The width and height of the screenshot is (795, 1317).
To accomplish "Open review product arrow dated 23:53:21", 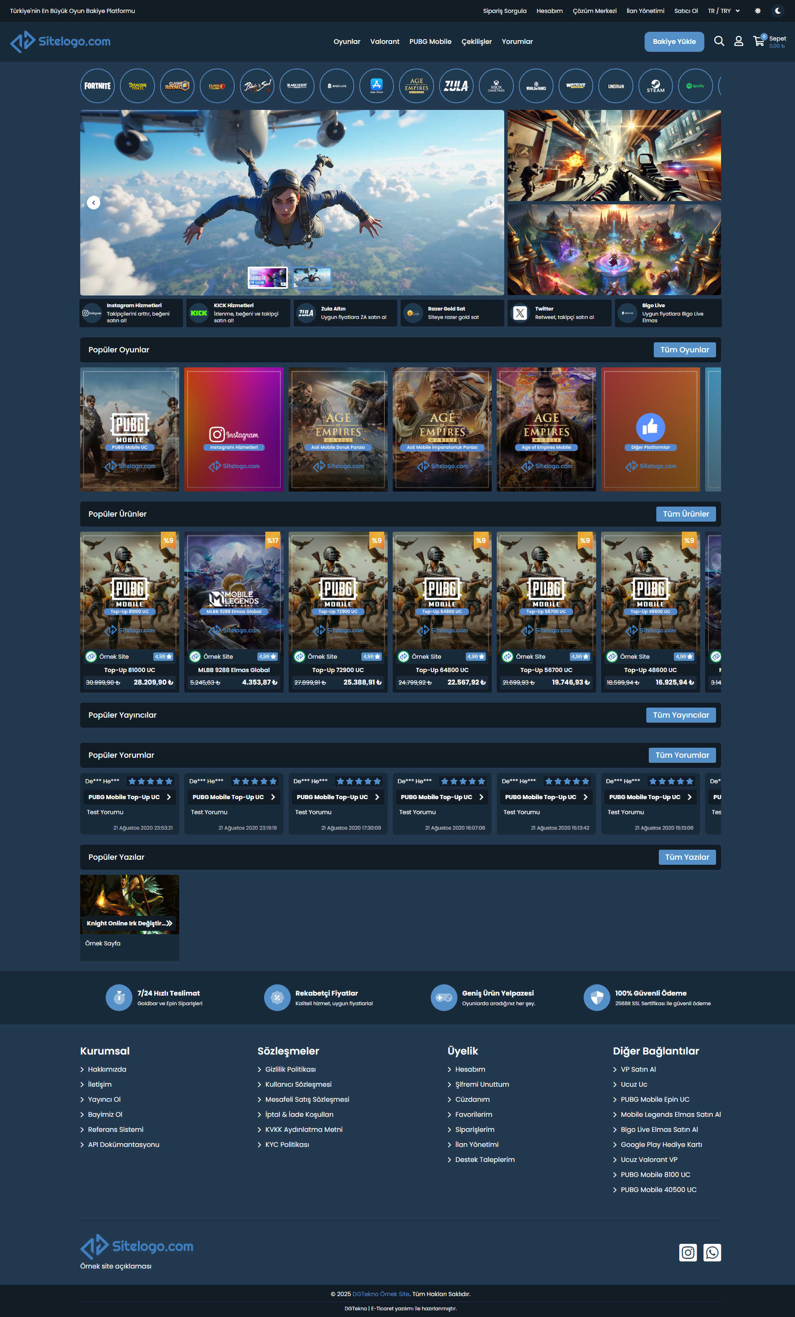I will point(169,797).
